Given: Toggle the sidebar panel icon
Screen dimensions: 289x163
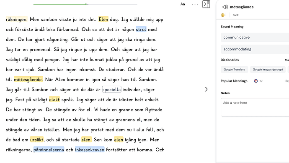Looking at the screenshot, I should tap(206, 4).
